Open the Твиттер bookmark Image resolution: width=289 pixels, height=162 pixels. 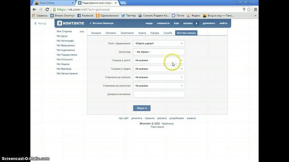point(129,16)
